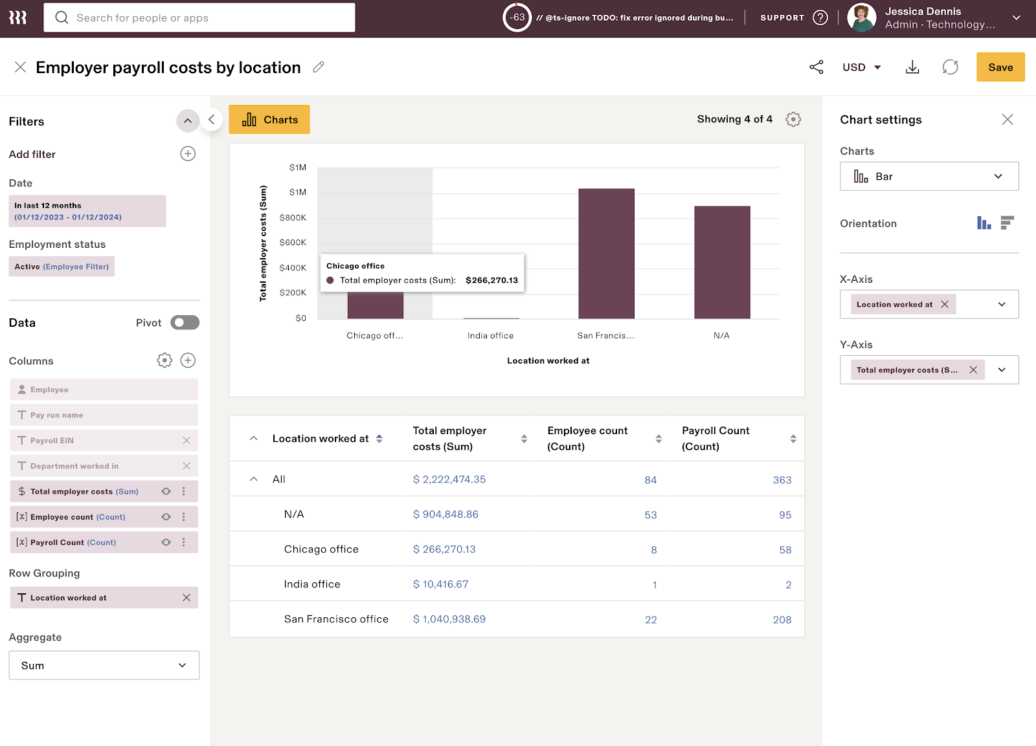Download the report using the download icon
This screenshot has width=1036, height=746.
(x=912, y=67)
